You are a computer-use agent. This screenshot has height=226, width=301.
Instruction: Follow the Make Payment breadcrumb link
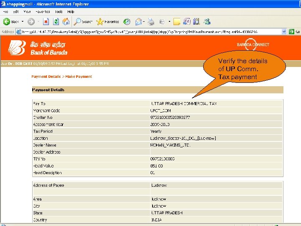tap(79, 77)
